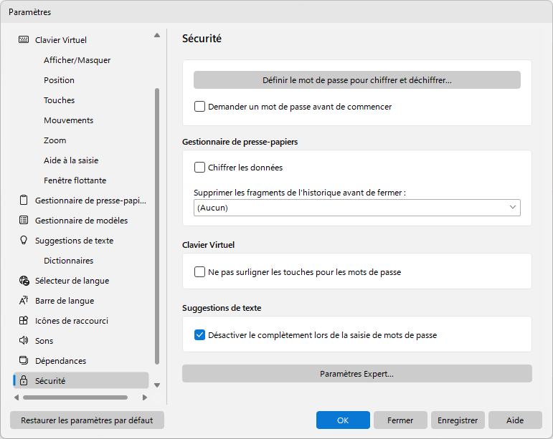Check the Chiffrer les données box
Screen dimensions: 553x439
click(199, 168)
